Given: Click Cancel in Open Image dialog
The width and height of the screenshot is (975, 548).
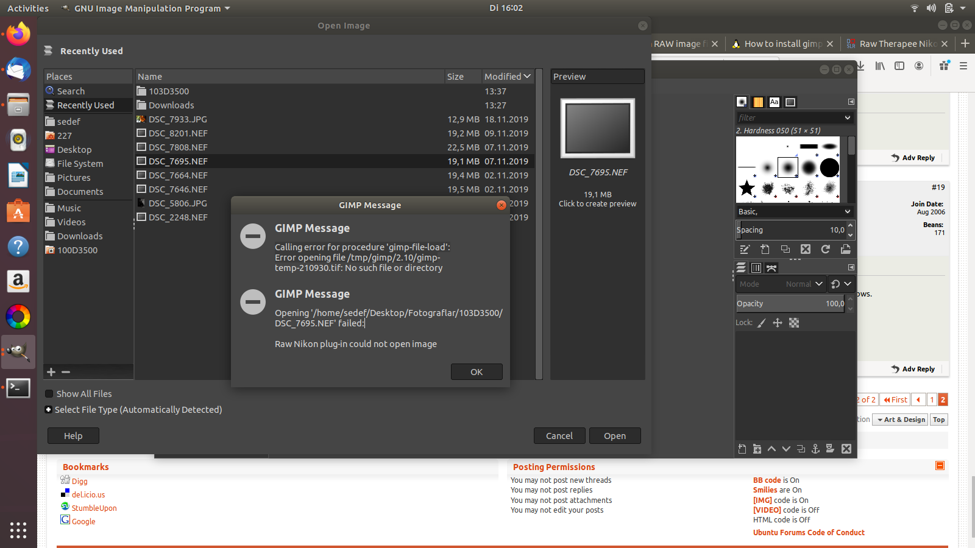Looking at the screenshot, I should point(559,436).
